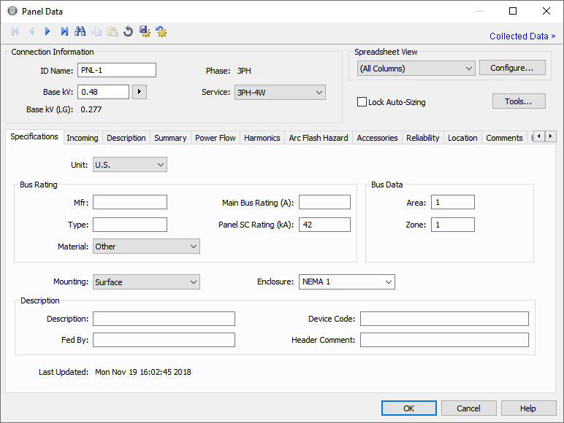Go to the next record arrow

click(x=47, y=31)
